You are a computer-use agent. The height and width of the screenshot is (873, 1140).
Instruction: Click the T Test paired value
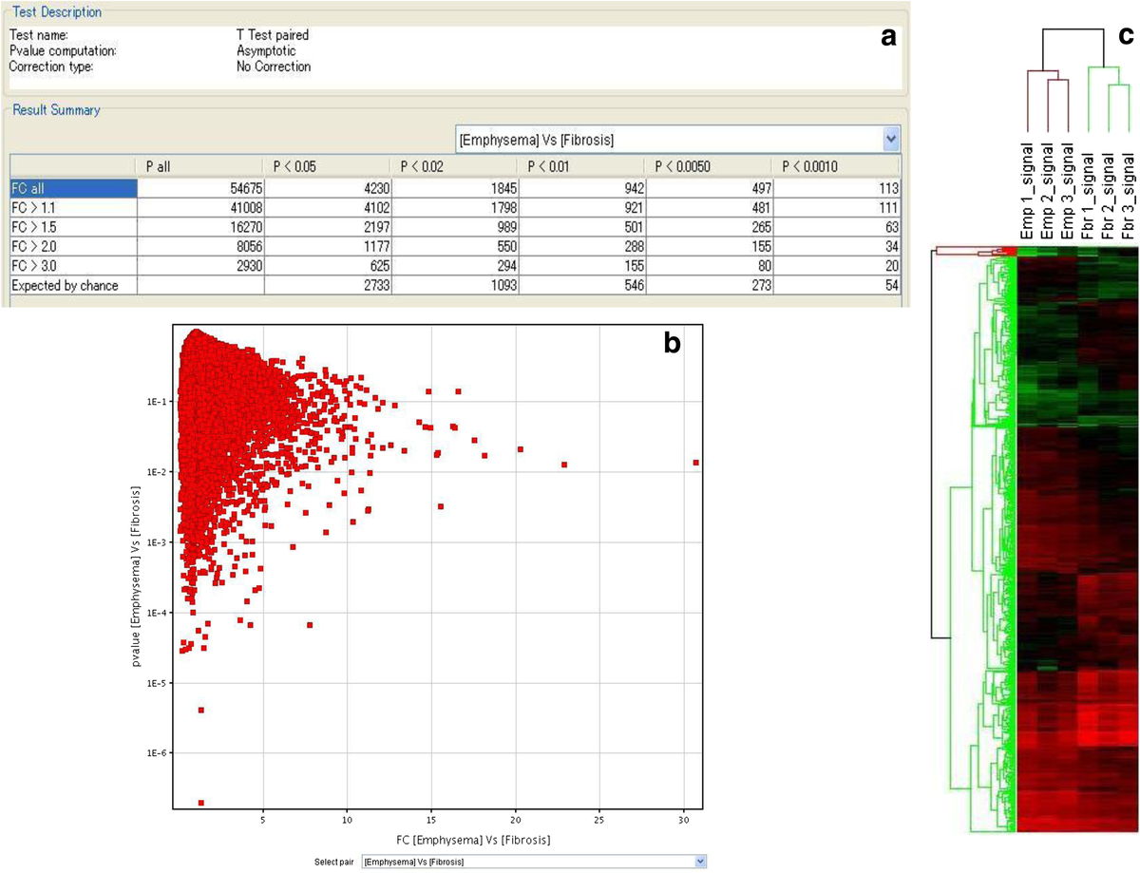(x=273, y=35)
